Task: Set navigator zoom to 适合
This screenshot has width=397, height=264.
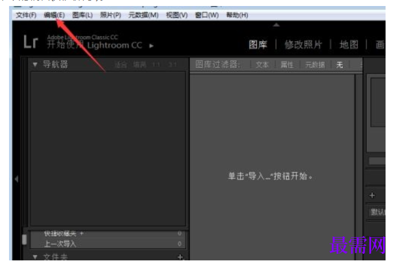Action: (120, 65)
